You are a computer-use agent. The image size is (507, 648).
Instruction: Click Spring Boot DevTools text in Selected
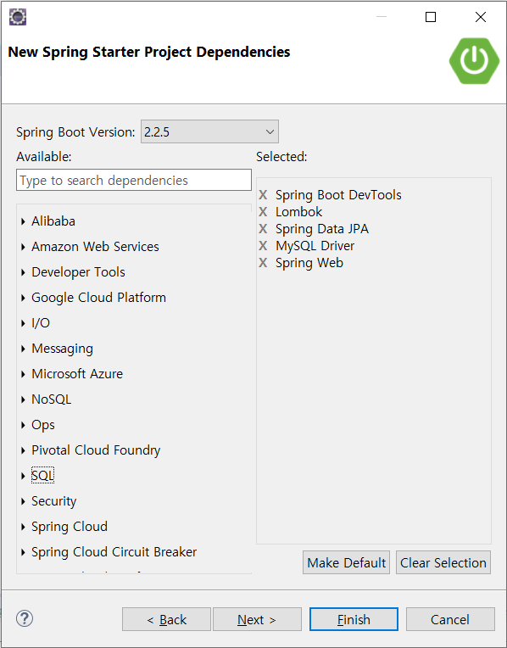pyautogui.click(x=338, y=194)
